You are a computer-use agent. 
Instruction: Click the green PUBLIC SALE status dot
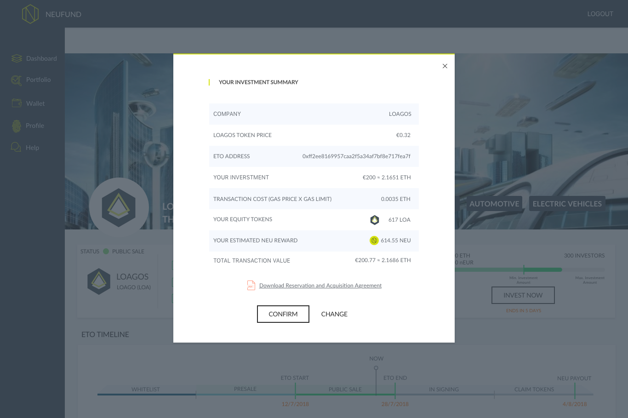[106, 252]
